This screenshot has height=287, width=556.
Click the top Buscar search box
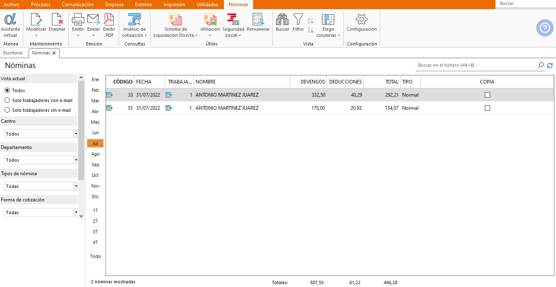coord(525,4)
